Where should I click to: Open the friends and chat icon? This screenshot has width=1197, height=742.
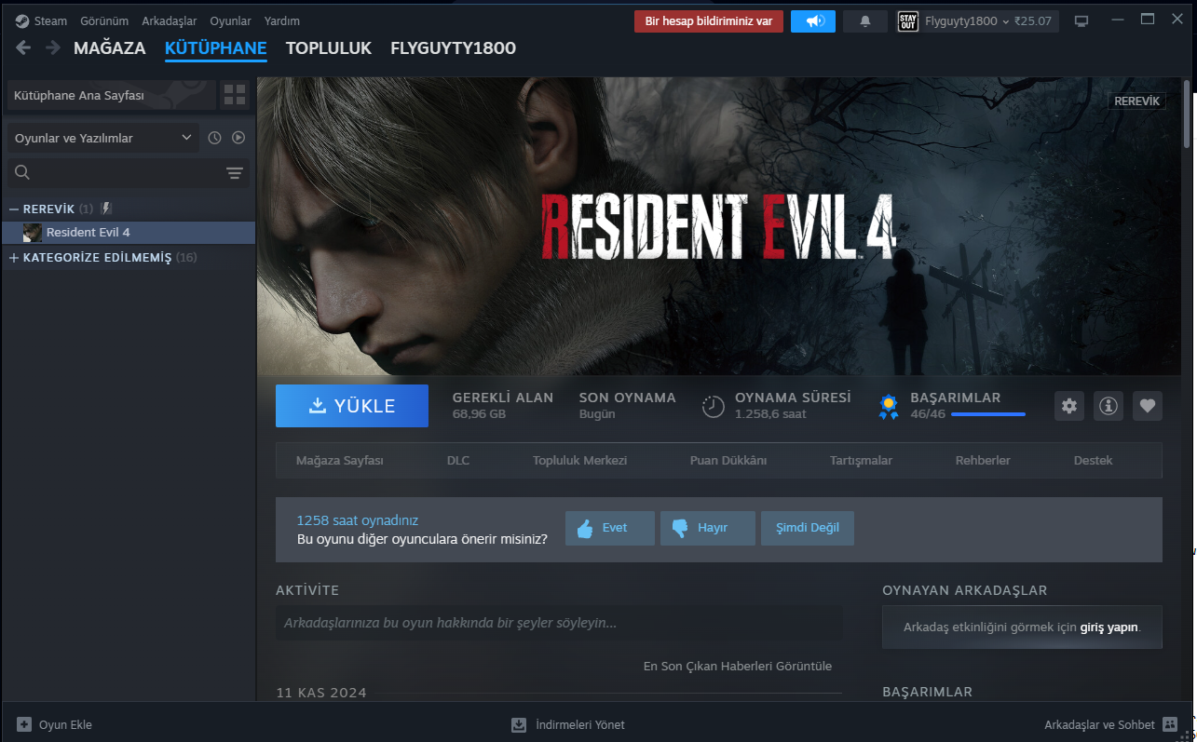click(x=1170, y=724)
